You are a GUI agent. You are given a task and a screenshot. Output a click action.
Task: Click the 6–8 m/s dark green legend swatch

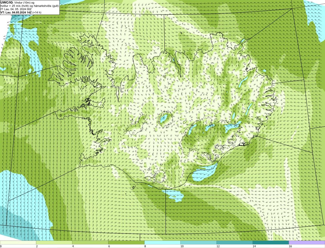(126, 243)
